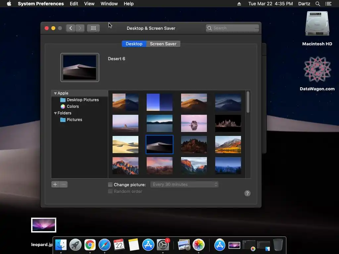Open Finder from the Dock
The height and width of the screenshot is (254, 339).
(x=61, y=245)
